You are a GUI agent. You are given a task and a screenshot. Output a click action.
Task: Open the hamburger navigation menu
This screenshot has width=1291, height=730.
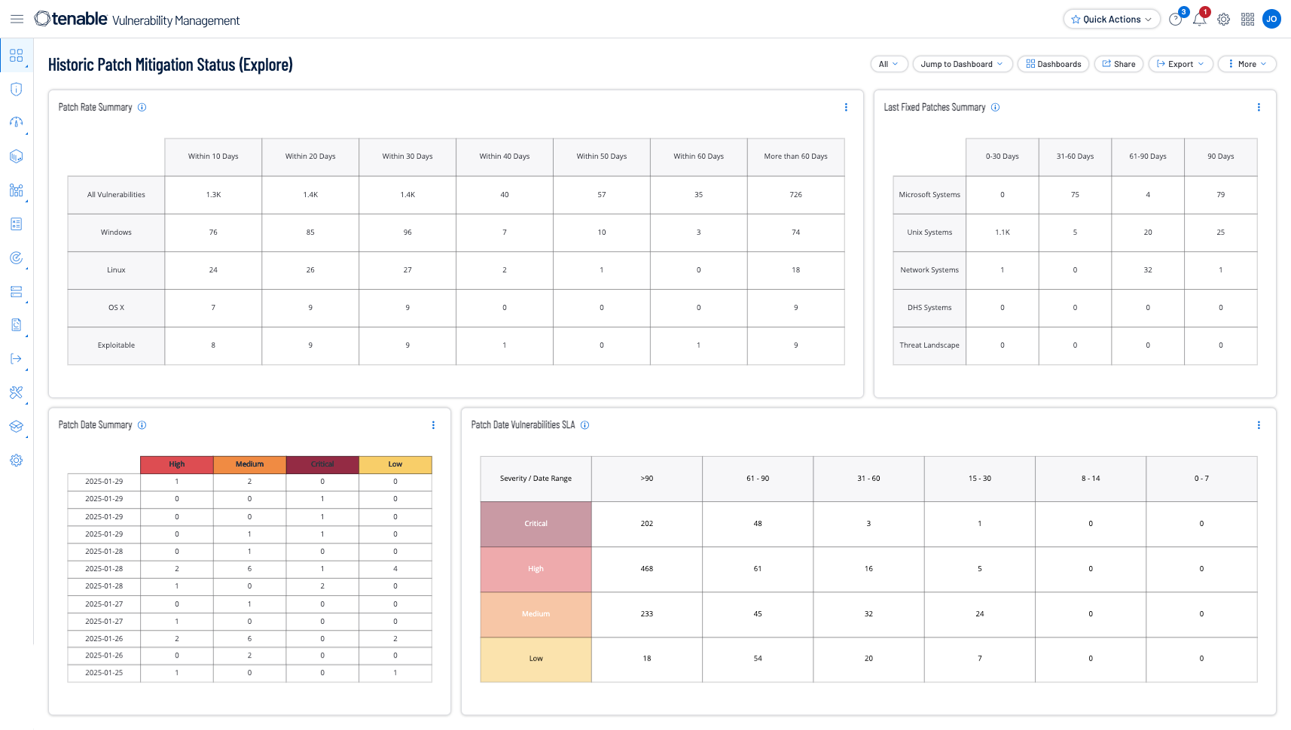click(x=17, y=20)
